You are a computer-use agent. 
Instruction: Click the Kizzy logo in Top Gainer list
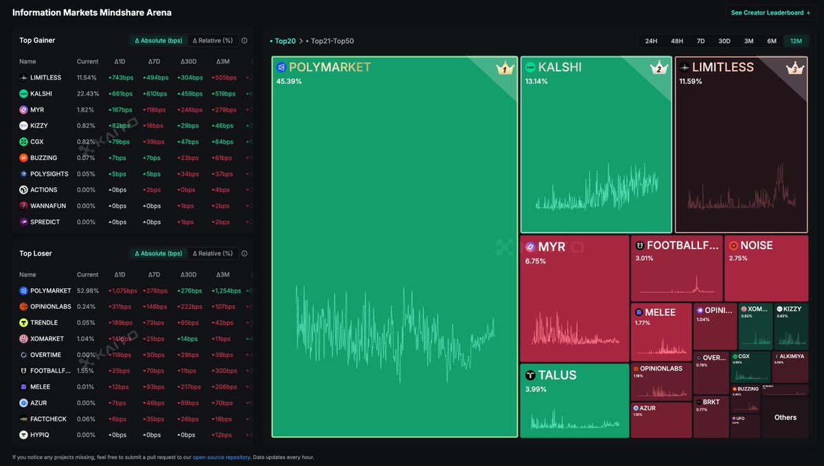23,126
